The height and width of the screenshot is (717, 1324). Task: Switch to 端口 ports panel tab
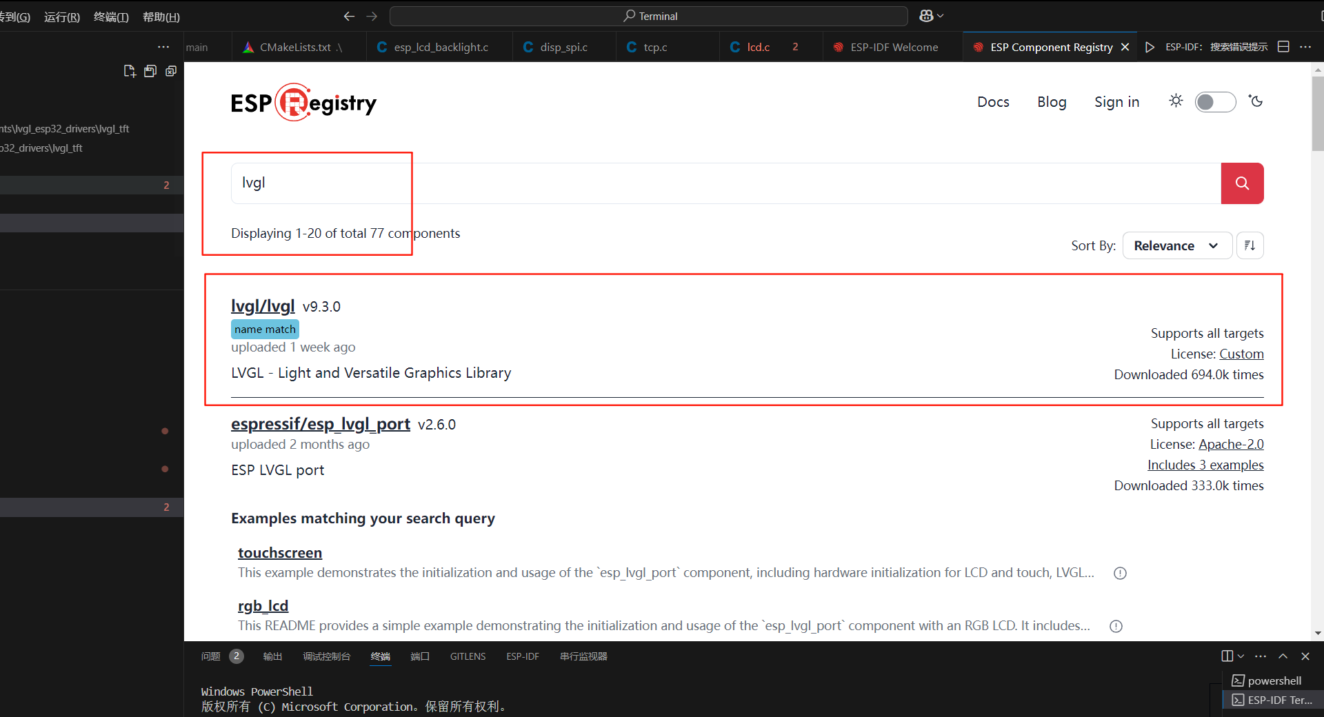(420, 656)
